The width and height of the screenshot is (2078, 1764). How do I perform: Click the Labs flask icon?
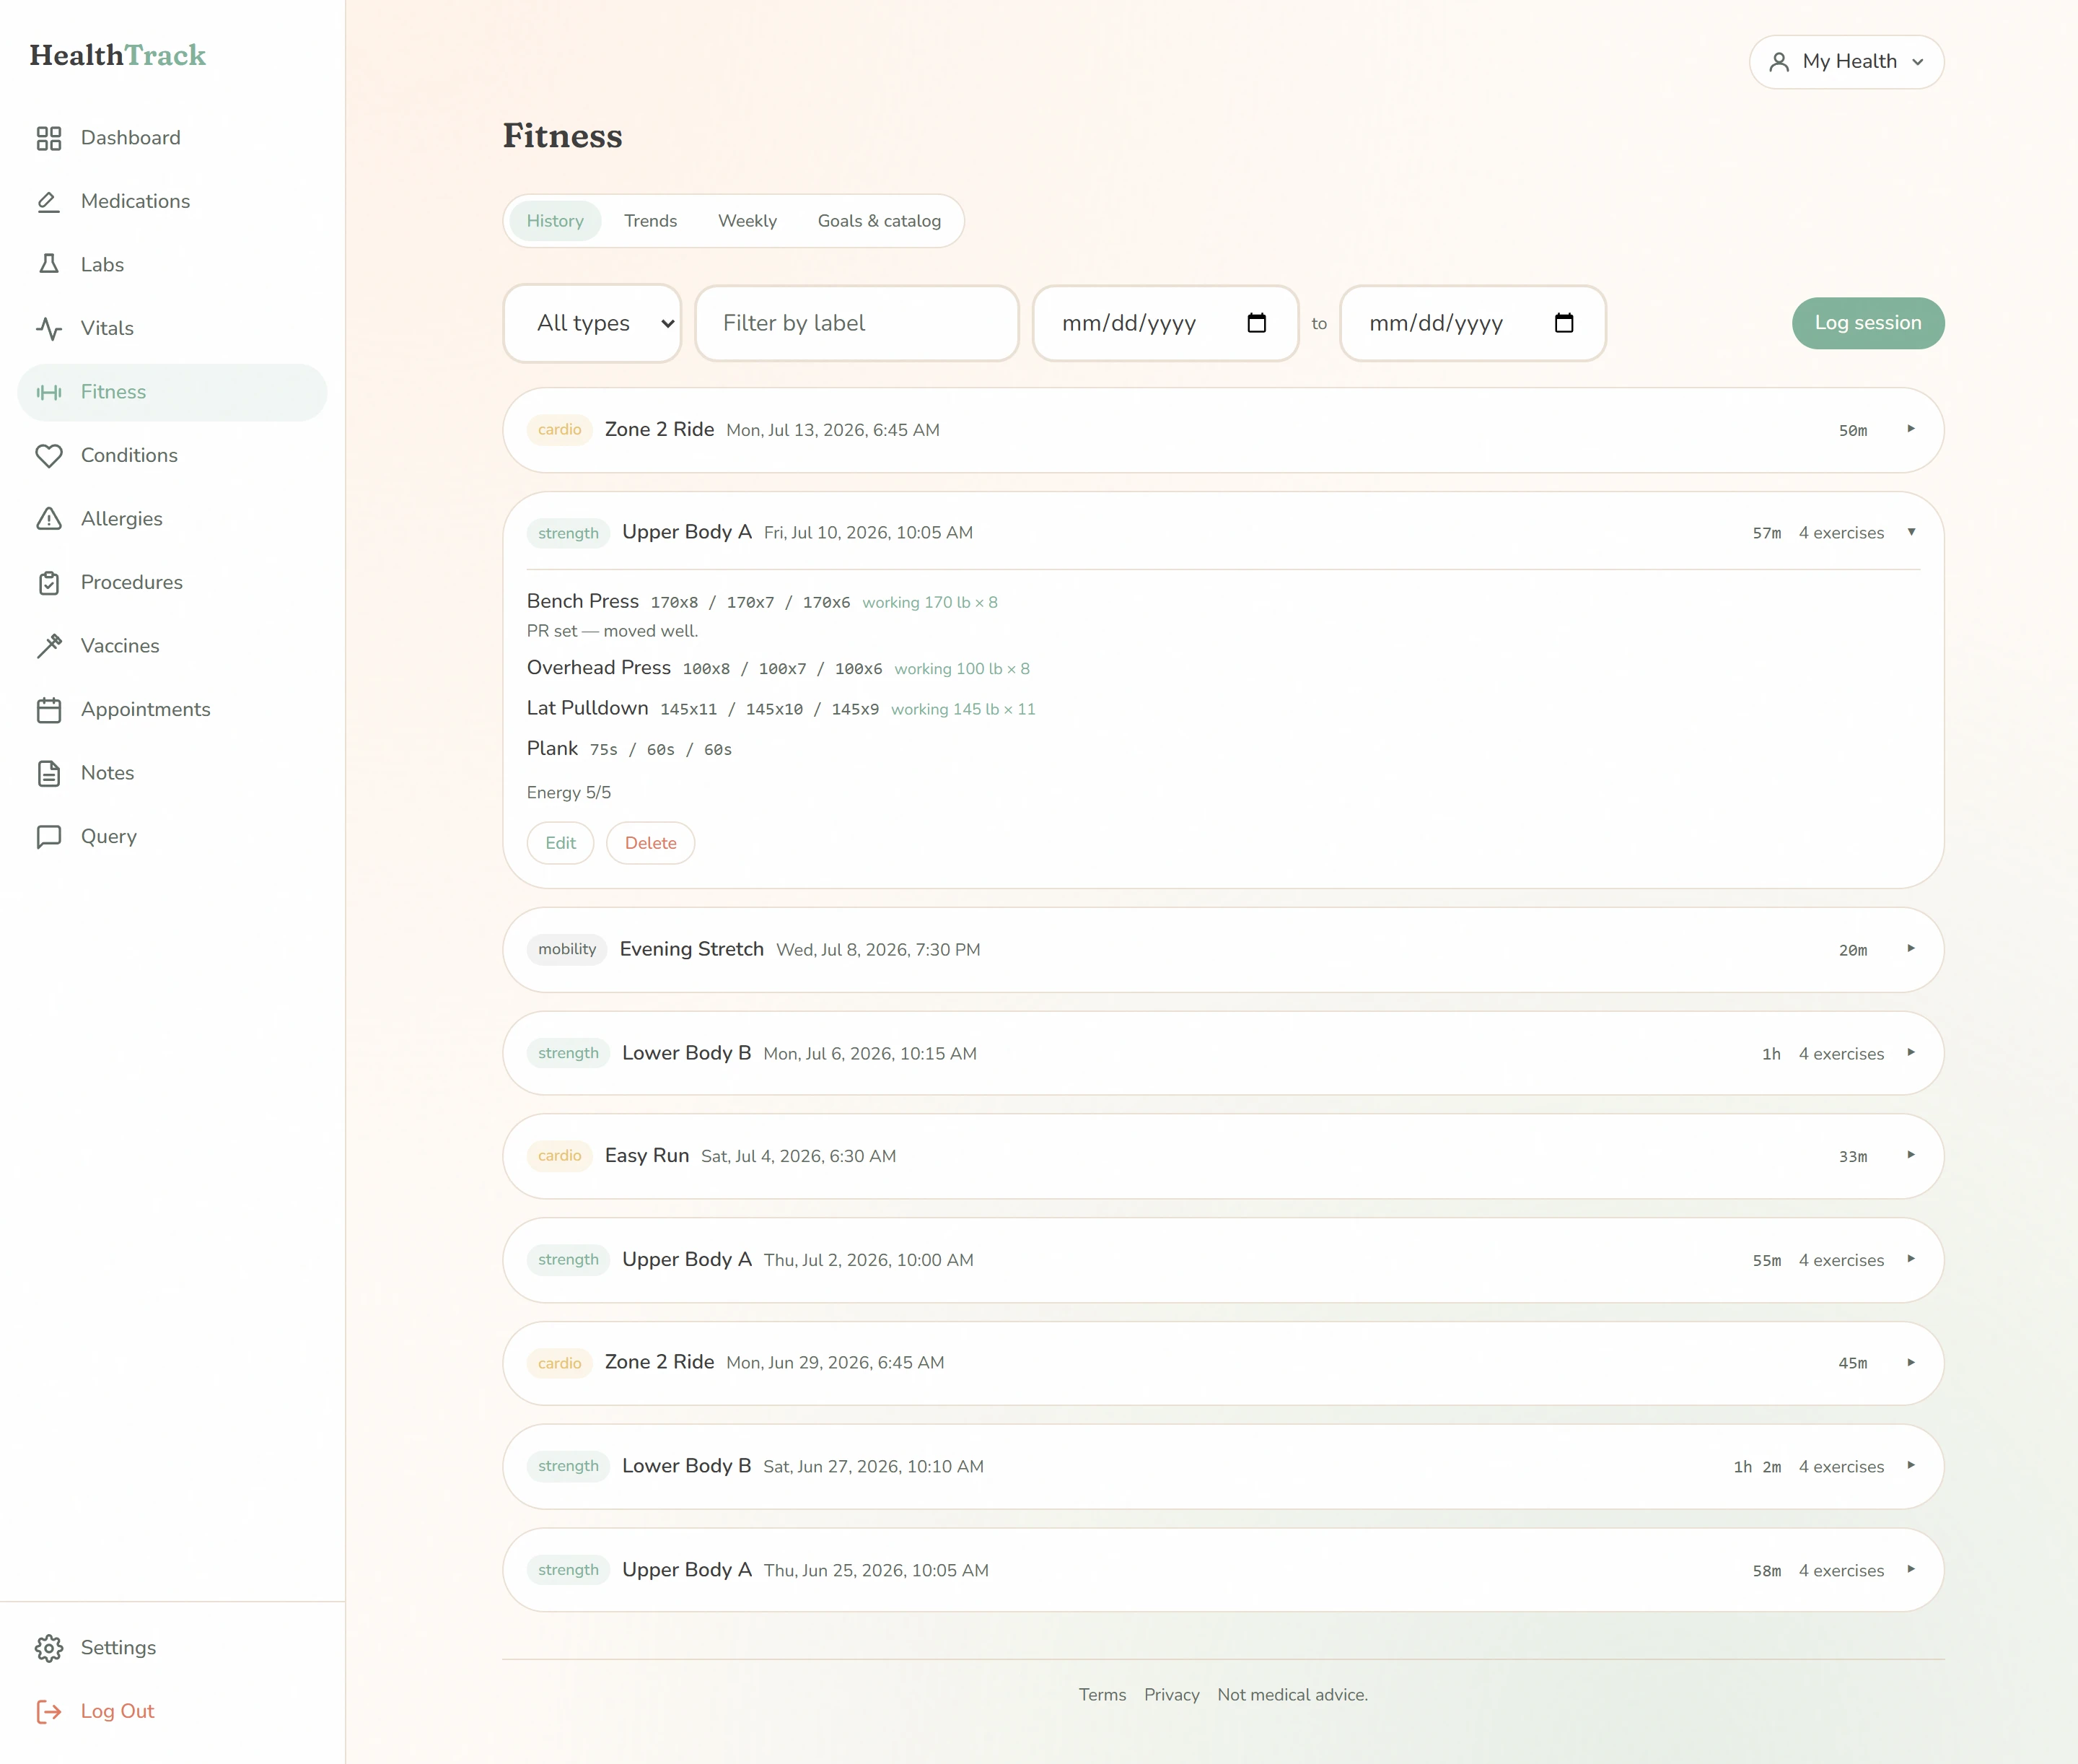pos(49,265)
